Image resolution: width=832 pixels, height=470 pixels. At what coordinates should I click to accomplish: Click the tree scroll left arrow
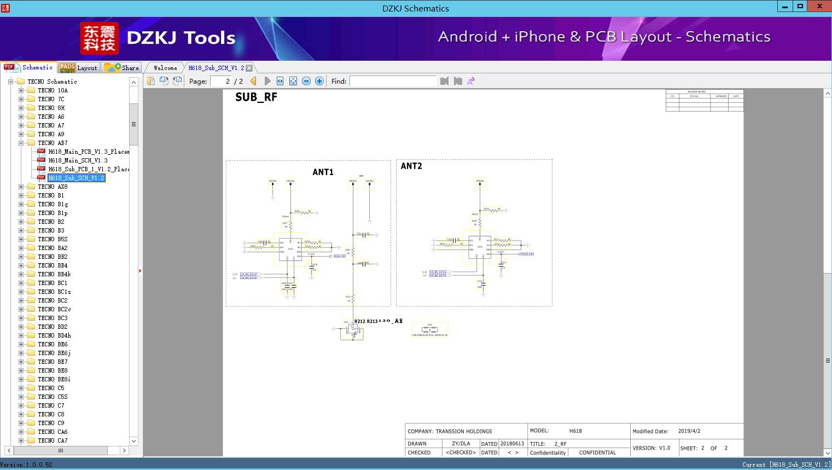click(9, 450)
